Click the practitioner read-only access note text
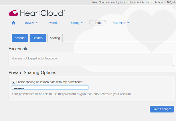Screen dimensions: 176x121 [72, 94]
